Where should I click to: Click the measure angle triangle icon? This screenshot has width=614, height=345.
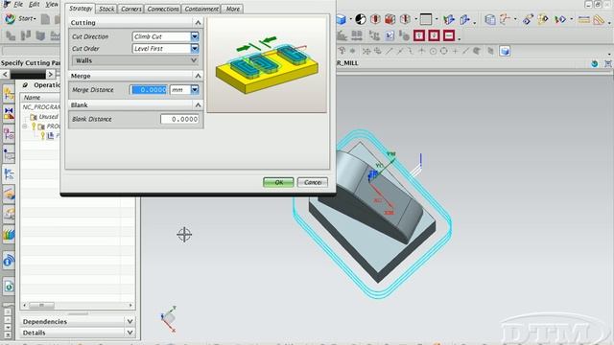coord(599,19)
